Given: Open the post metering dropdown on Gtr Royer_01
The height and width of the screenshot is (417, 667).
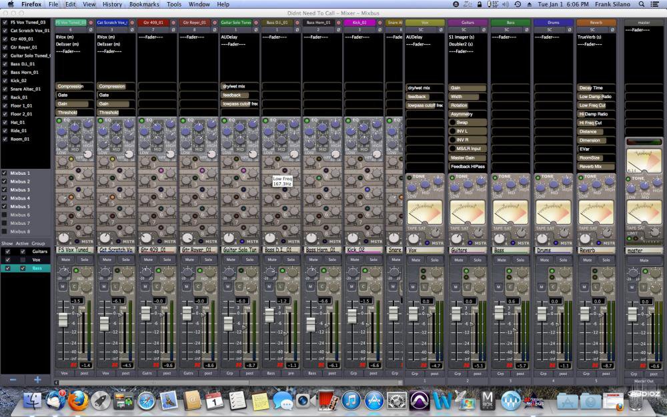Looking at the screenshot, I should (x=208, y=374).
